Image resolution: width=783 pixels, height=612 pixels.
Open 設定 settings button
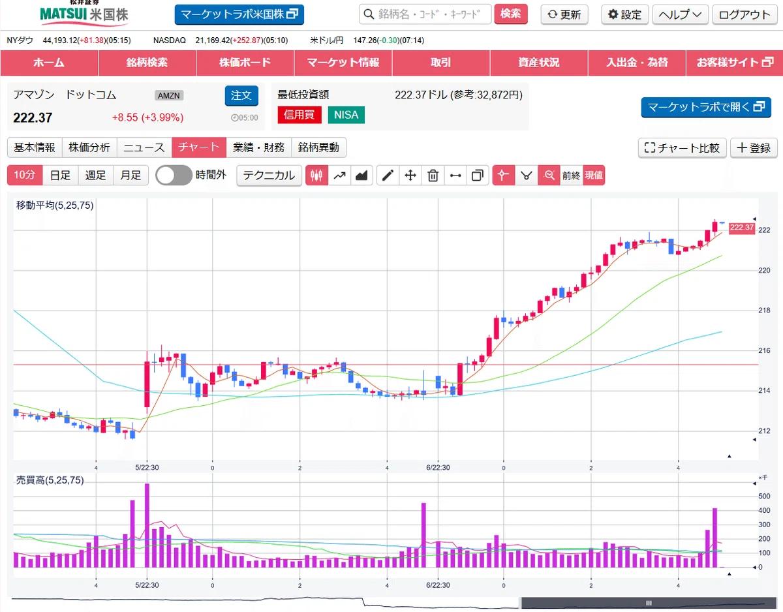pyautogui.click(x=624, y=14)
